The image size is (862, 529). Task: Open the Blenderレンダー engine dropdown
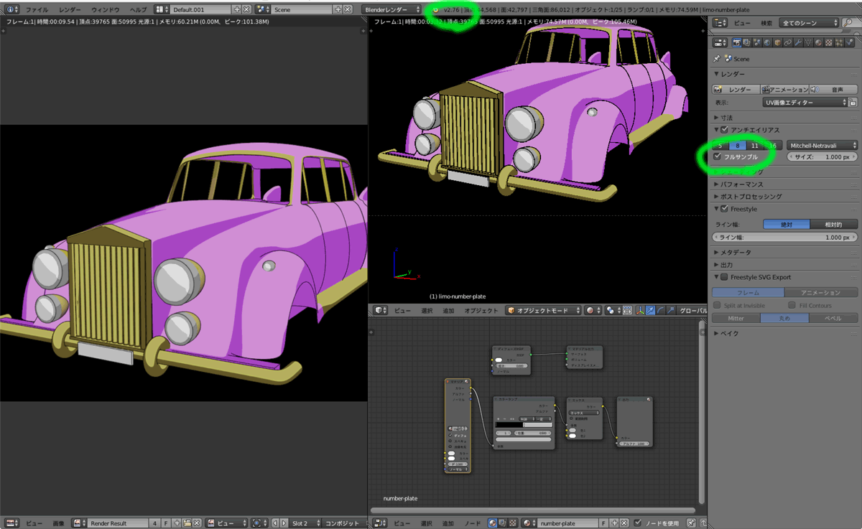point(392,9)
